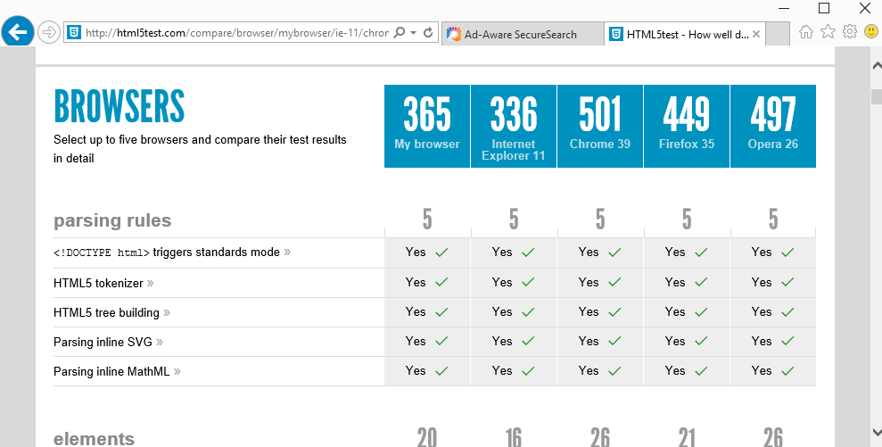Image resolution: width=882 pixels, height=447 pixels.
Task: Click the elements section heading
Action: [x=94, y=439]
